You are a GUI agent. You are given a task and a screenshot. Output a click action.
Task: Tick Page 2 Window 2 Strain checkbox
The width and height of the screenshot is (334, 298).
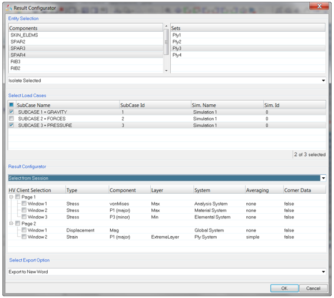click(24, 237)
